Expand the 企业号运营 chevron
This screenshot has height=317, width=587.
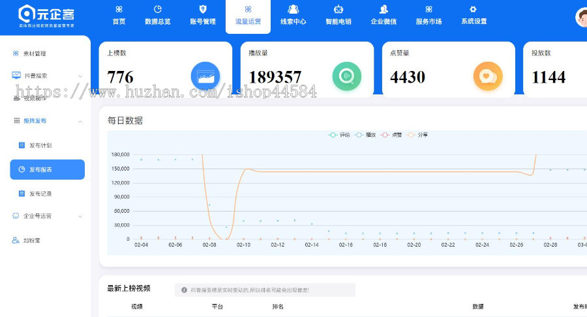(80, 217)
